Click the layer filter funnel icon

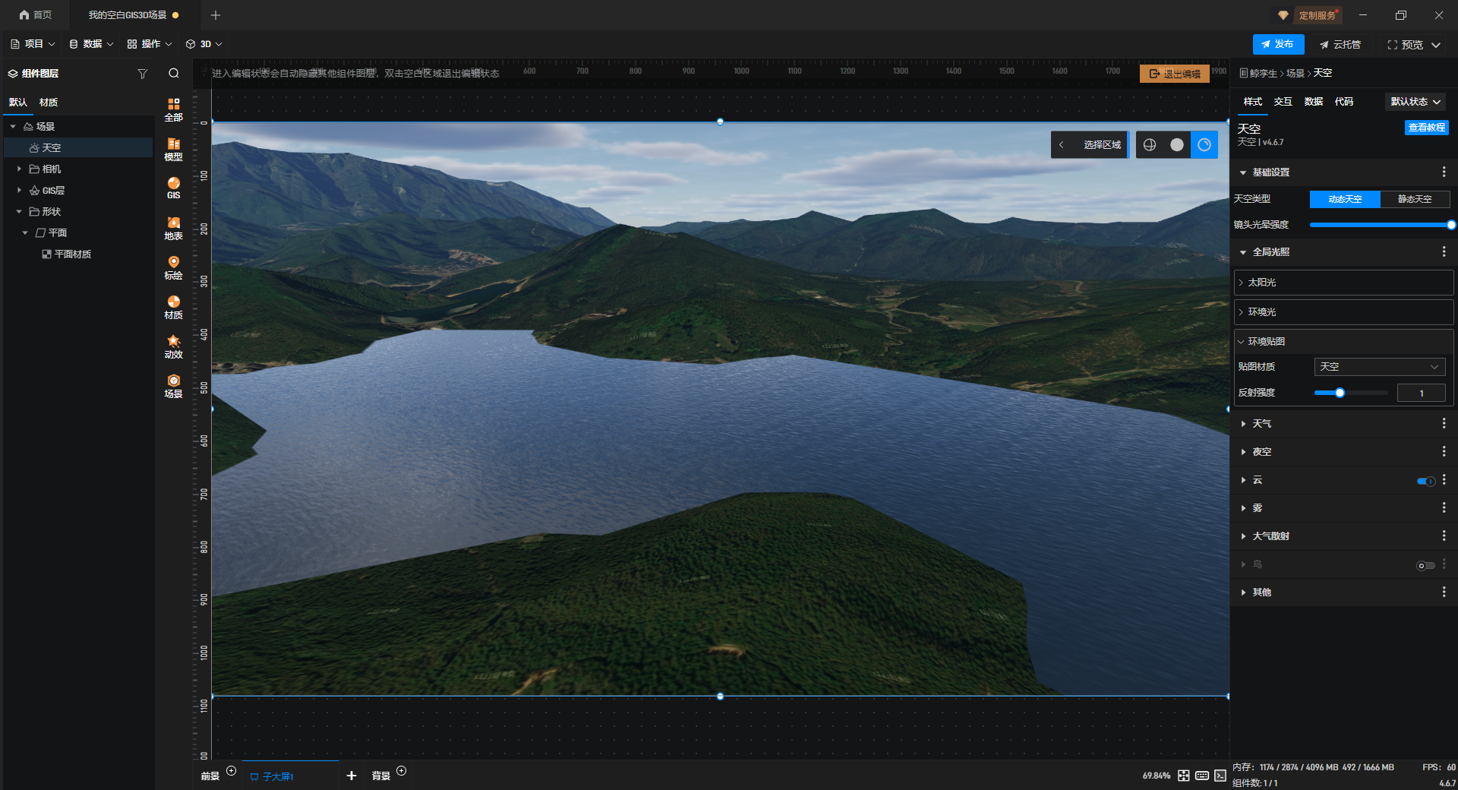point(142,74)
